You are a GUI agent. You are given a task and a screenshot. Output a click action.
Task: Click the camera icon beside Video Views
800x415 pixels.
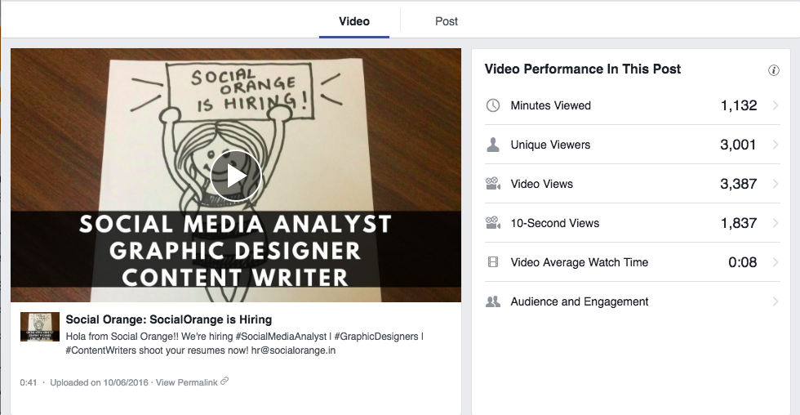click(x=493, y=184)
